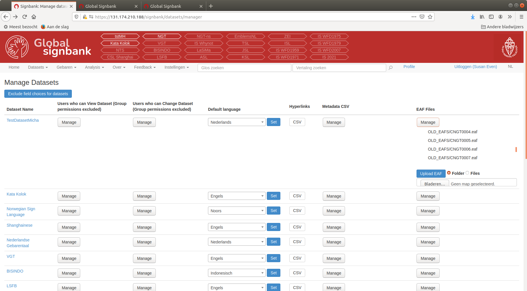Open the Instellingen dropdown

pos(177,67)
